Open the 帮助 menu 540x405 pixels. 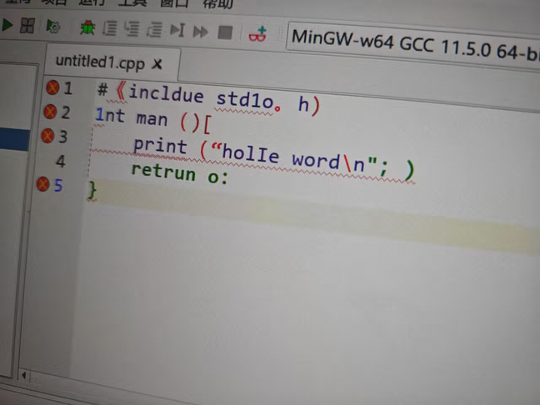point(218,4)
